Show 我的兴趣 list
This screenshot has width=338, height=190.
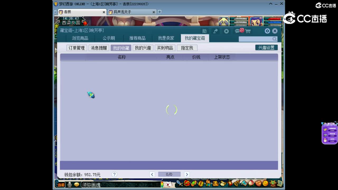pyautogui.click(x=143, y=48)
